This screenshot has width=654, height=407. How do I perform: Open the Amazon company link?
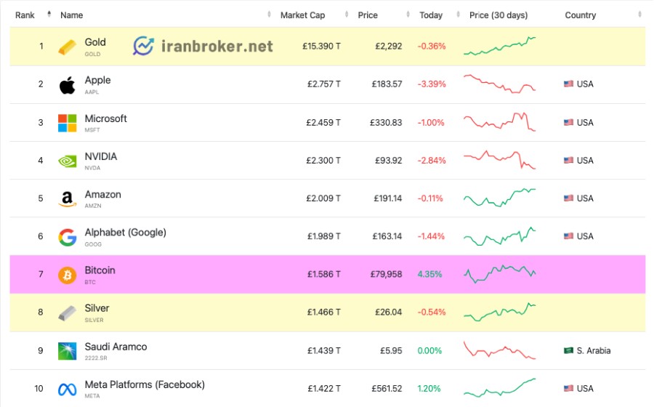click(x=102, y=194)
